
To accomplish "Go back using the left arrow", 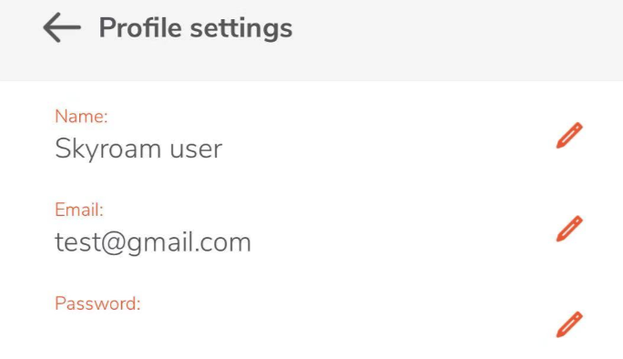I will (62, 27).
